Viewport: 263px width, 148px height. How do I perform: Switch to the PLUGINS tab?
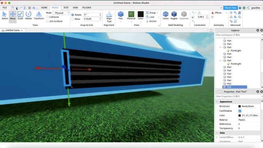click(x=87, y=8)
